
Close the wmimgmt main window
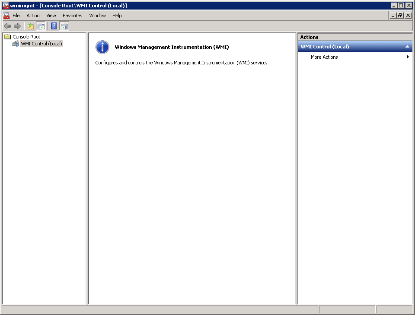[x=409, y=6]
